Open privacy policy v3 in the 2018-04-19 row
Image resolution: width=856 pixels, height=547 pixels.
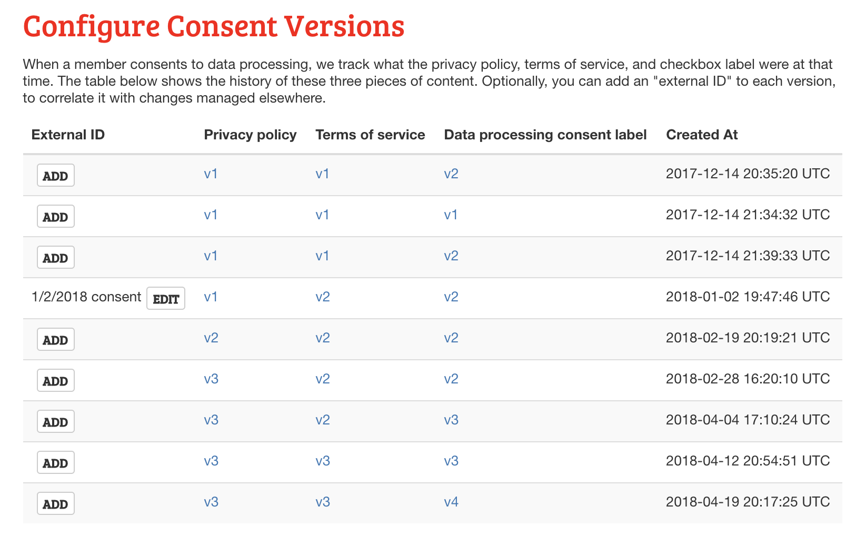pos(211,502)
